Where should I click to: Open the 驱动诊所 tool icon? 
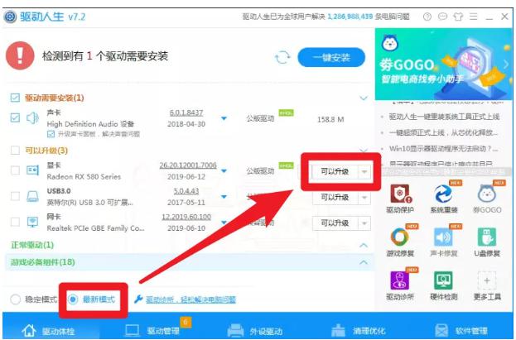[400, 280]
